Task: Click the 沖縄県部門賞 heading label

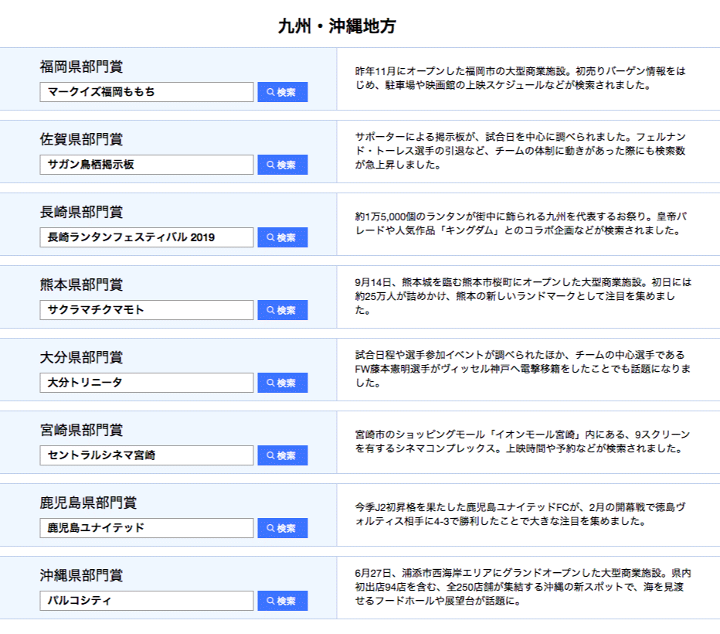Action: pos(81,576)
